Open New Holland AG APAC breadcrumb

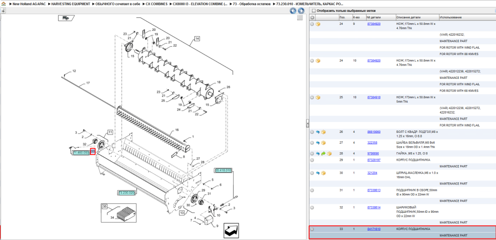coord(30,4)
